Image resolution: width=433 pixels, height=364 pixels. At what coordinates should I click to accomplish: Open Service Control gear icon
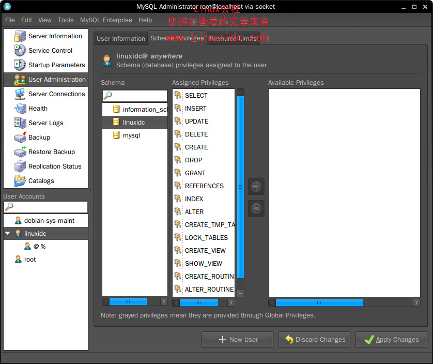click(20, 51)
